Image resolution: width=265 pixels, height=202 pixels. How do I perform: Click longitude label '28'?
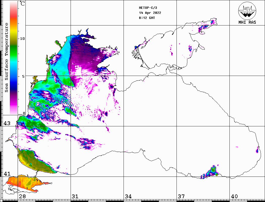[x=22, y=196]
